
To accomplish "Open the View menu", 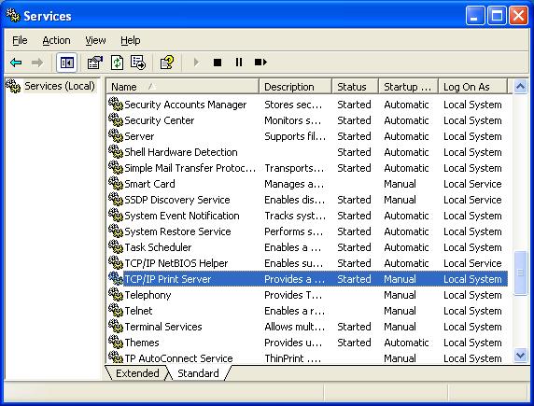I will tap(95, 40).
